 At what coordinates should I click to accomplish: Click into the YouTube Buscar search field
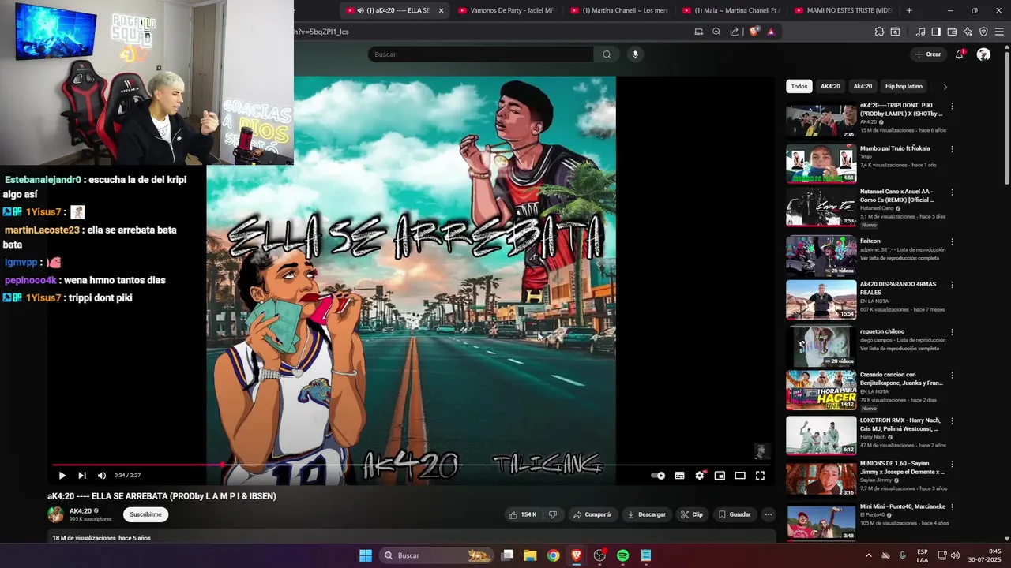point(480,54)
